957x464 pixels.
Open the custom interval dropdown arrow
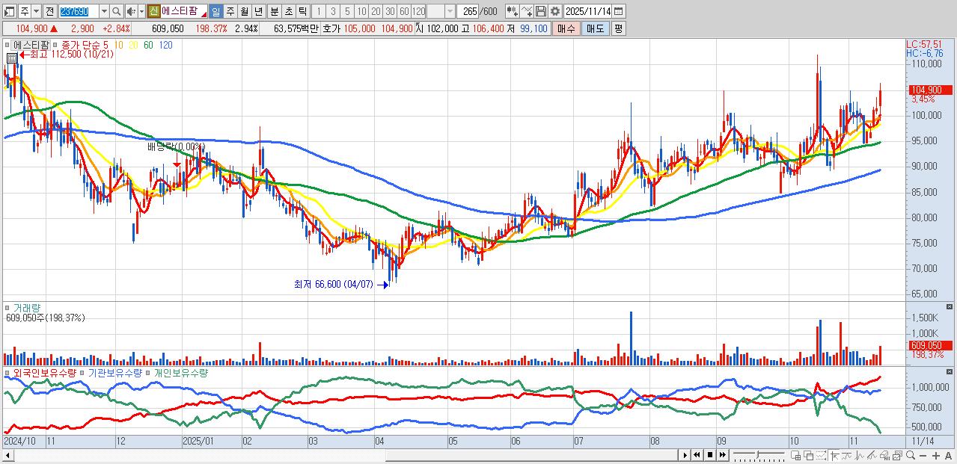click(x=450, y=11)
